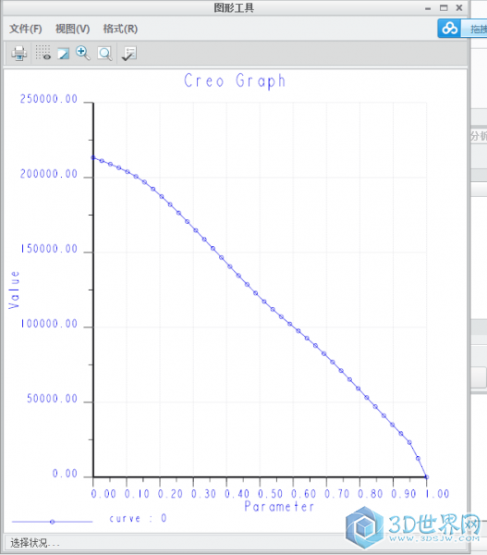Screen dimensions: 487x555
Task: Click the Creo Graph title text
Action: point(235,81)
